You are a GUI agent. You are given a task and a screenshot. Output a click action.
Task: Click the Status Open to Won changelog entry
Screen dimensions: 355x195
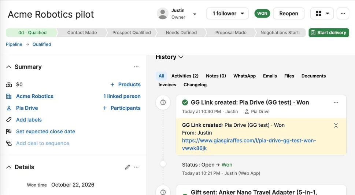[207, 165]
